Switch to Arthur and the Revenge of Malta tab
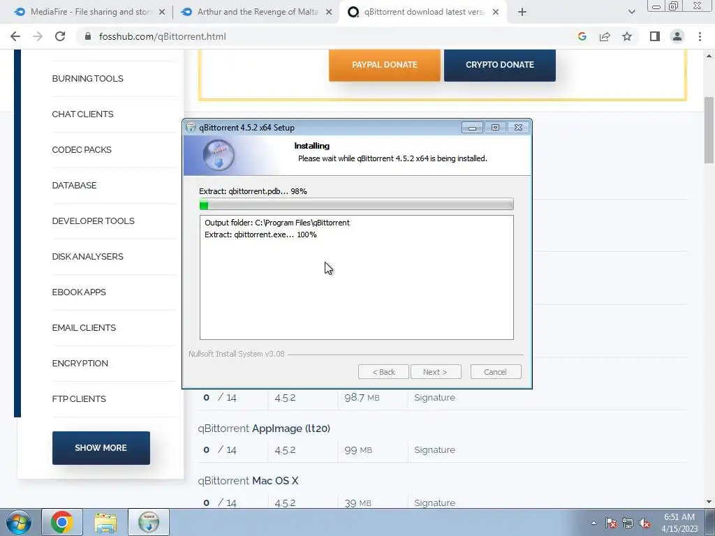This screenshot has height=536, width=715. 256,13
